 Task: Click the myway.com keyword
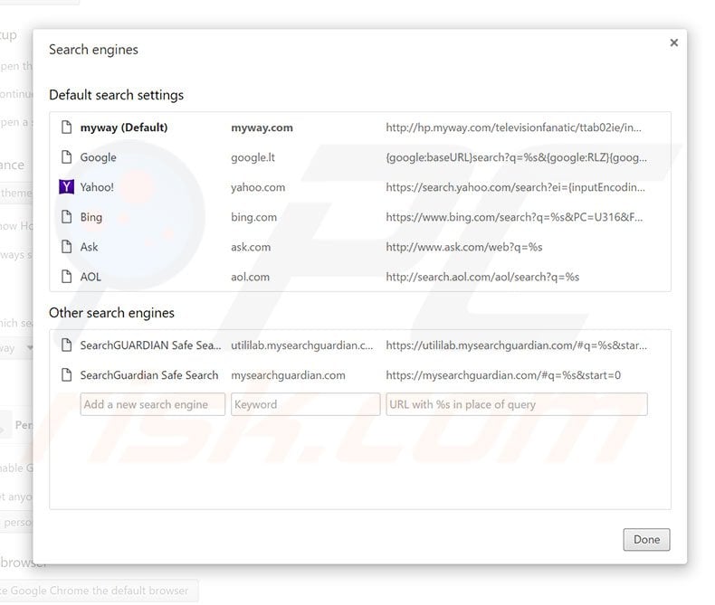pyautogui.click(x=262, y=128)
